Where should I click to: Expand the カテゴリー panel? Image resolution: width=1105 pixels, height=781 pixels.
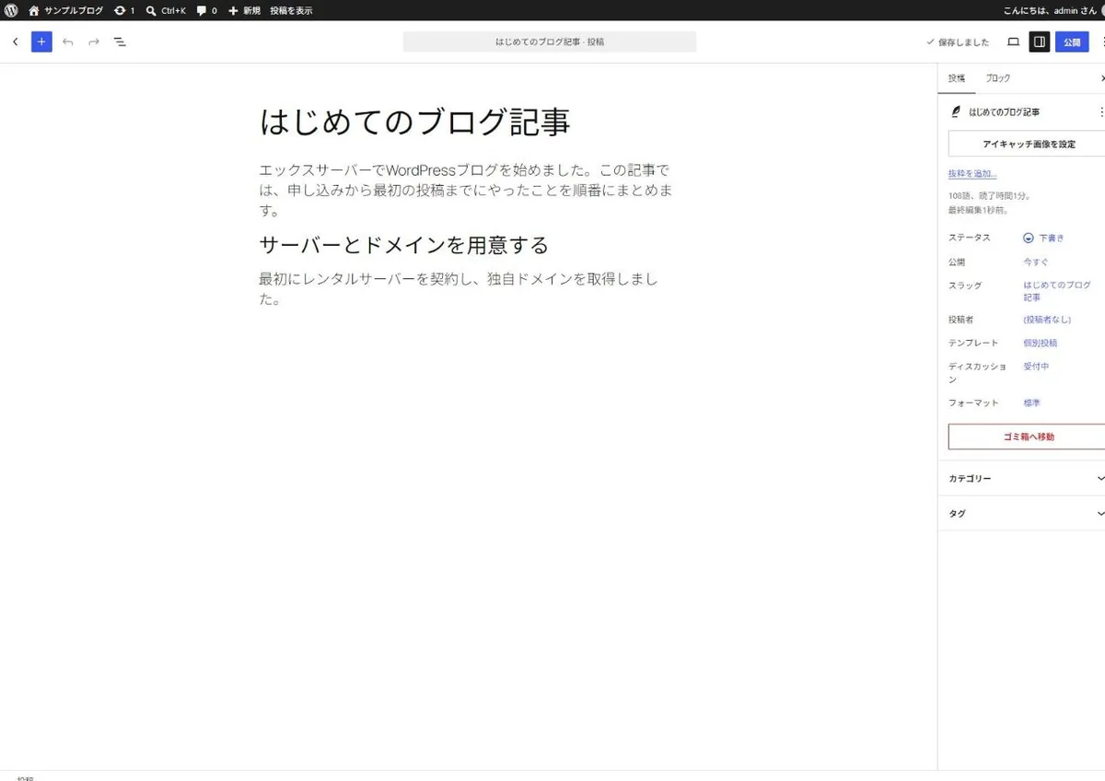pyautogui.click(x=1022, y=479)
